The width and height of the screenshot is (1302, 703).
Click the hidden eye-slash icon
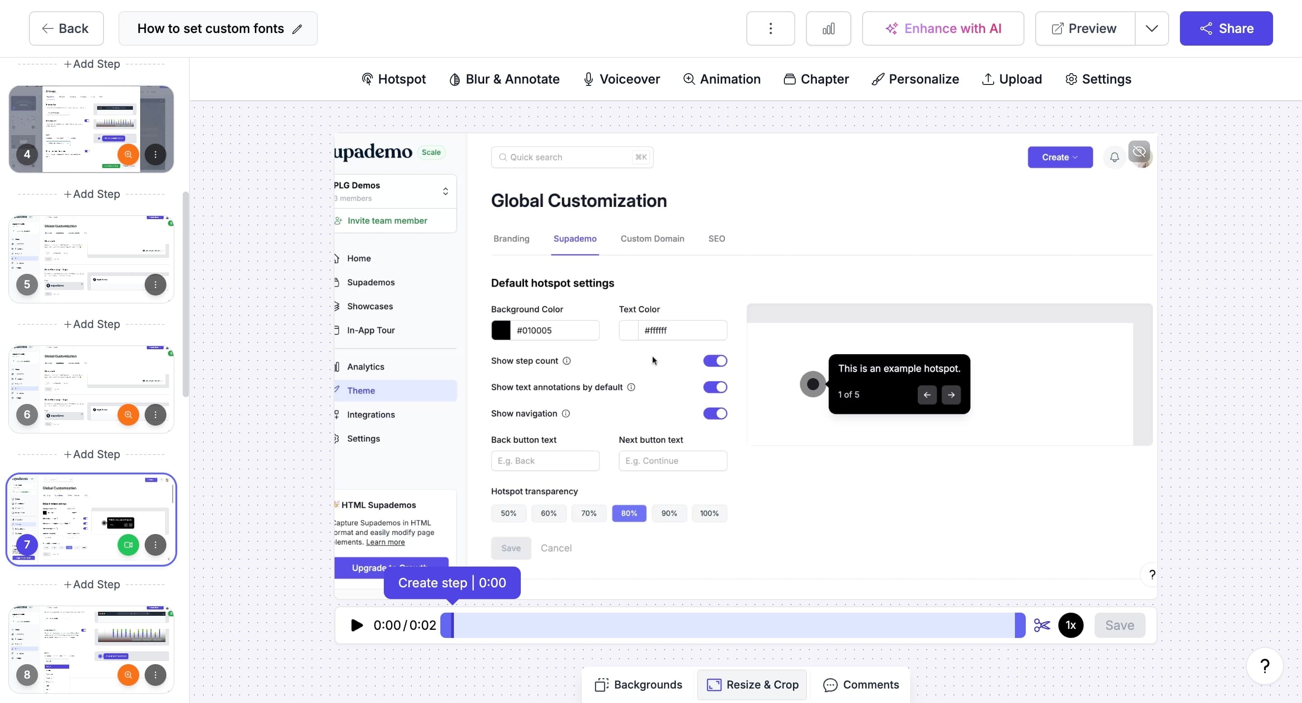click(x=1139, y=151)
